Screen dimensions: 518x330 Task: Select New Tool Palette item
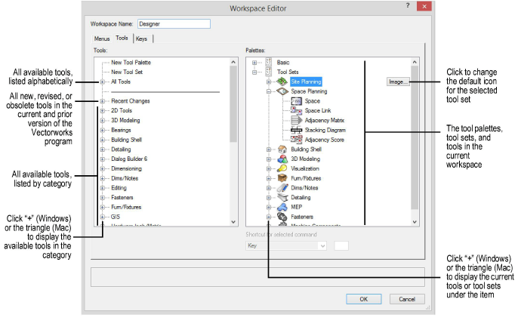click(x=131, y=63)
